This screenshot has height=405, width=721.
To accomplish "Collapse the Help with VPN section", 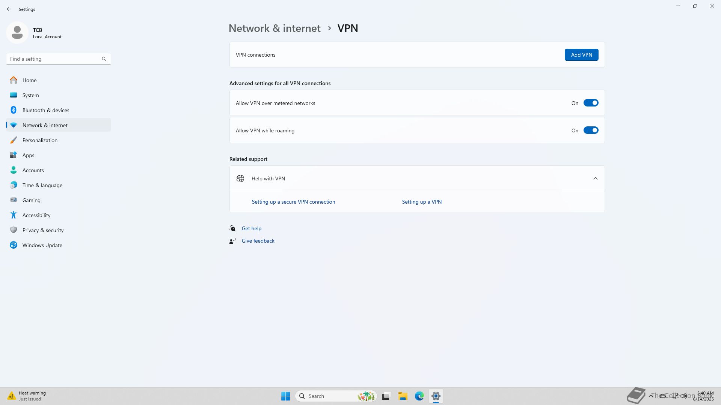I will 595,178.
